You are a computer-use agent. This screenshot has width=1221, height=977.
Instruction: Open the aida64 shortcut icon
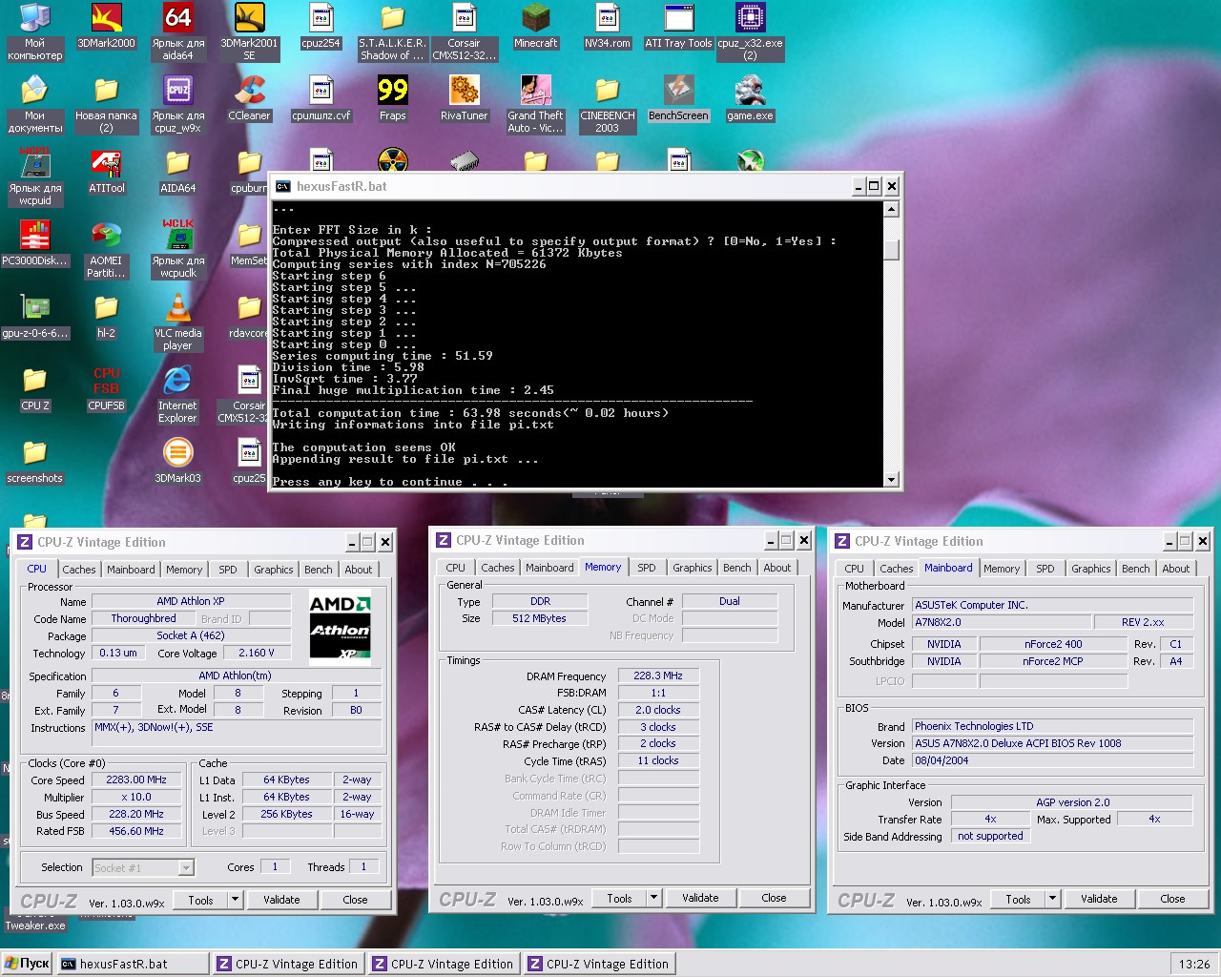tap(177, 31)
